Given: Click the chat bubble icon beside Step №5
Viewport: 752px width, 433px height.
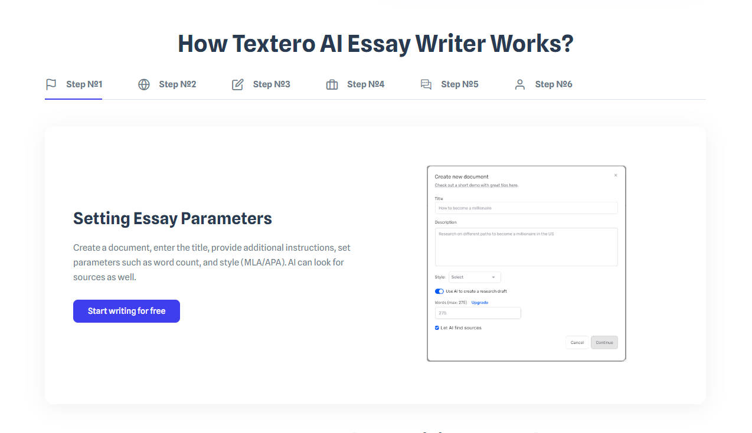Looking at the screenshot, I should tap(426, 84).
